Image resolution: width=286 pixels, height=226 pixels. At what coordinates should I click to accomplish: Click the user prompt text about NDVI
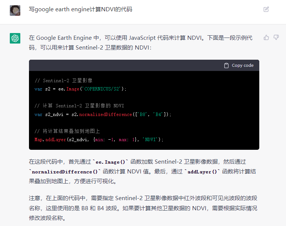click(81, 9)
